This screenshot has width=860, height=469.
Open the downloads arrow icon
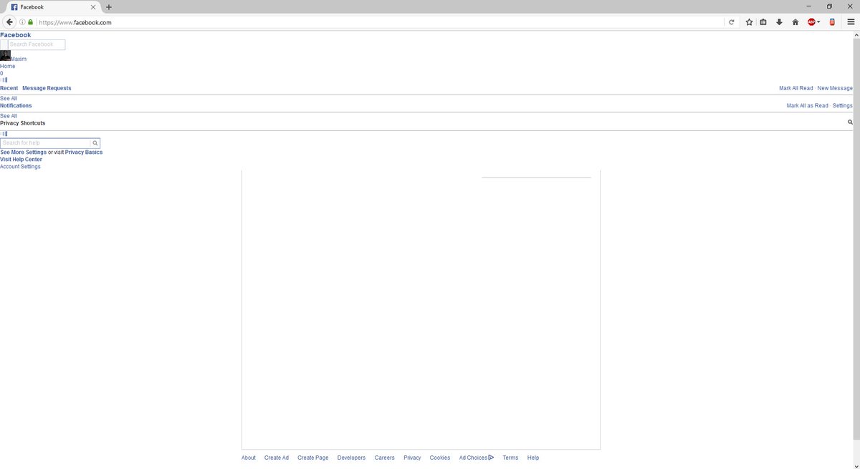pos(779,22)
